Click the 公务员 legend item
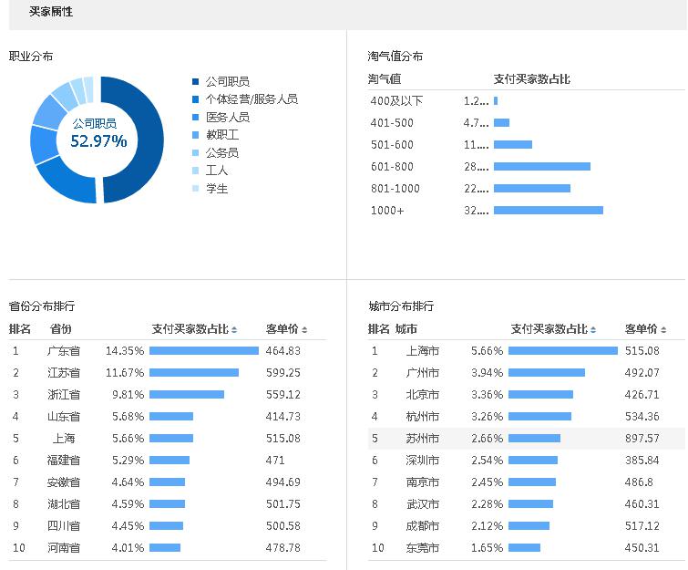The height and width of the screenshot is (570, 688). click(x=221, y=152)
